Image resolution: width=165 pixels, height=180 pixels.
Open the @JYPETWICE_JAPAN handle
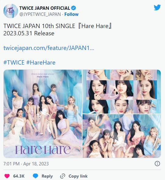point(40,14)
